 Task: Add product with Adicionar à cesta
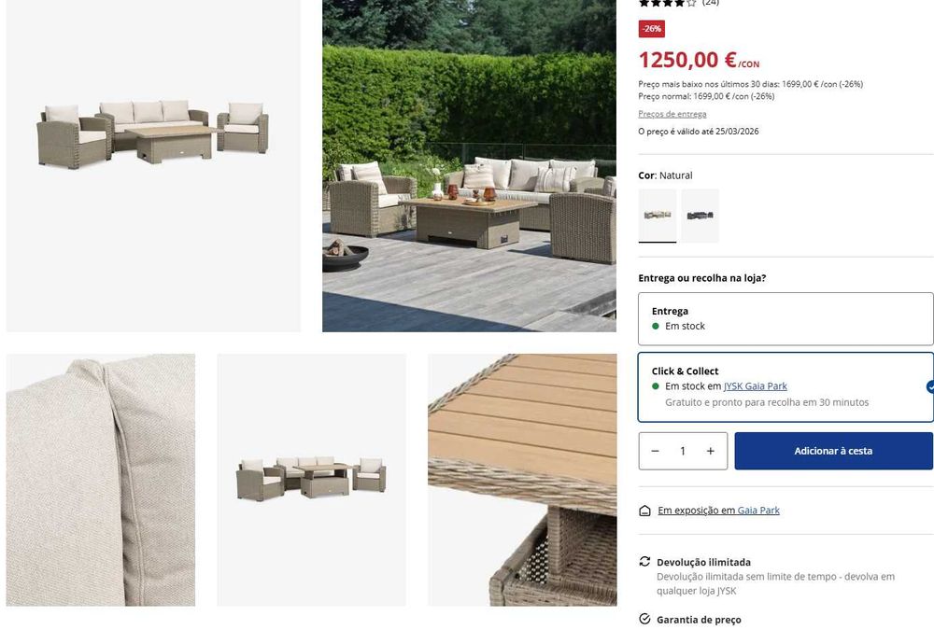tap(833, 451)
